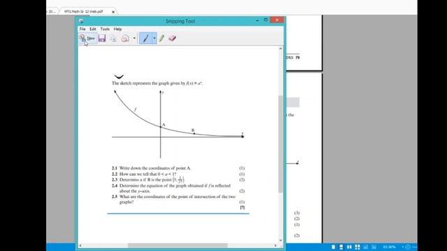Switch to the MTG Math Gr 12 Web.pdf tab
447x251 pixels.
click(84, 12)
